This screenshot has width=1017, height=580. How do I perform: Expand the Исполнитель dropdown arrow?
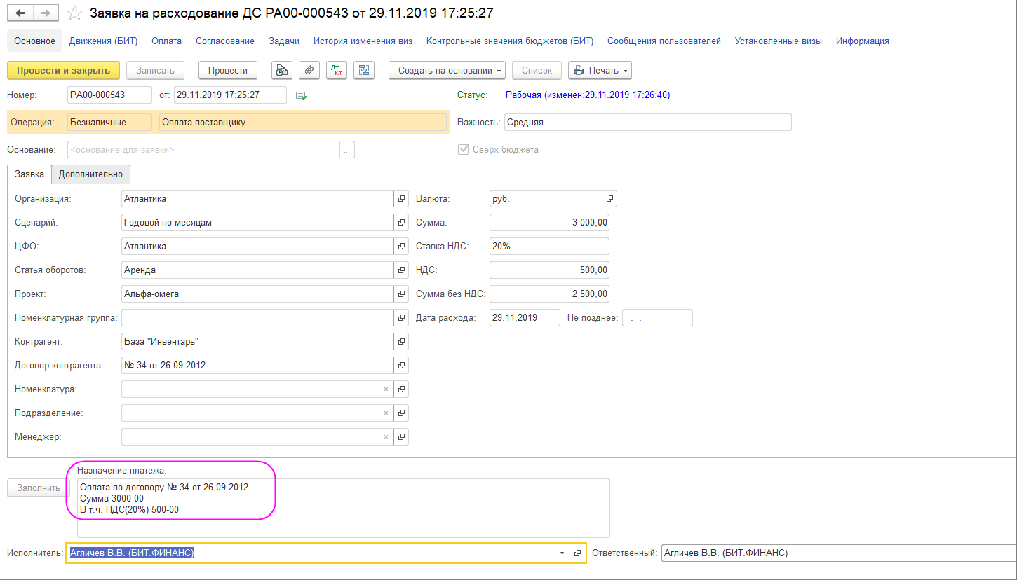pyautogui.click(x=562, y=553)
